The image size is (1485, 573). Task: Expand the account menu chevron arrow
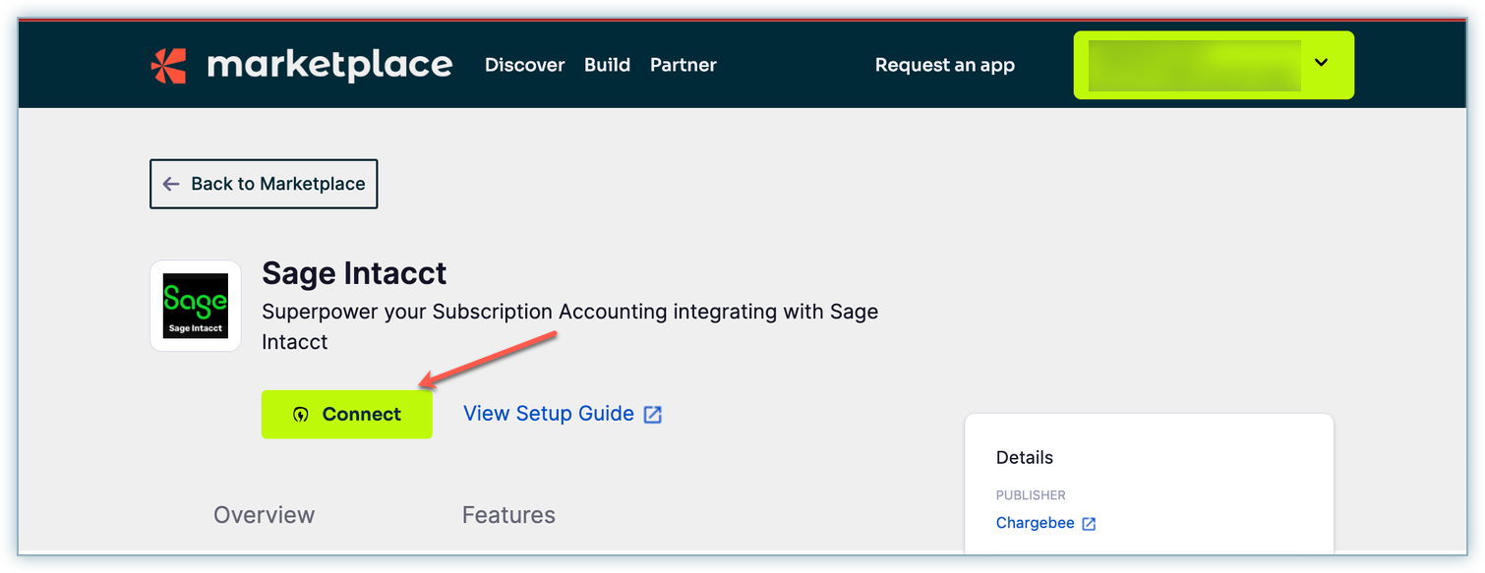tap(1321, 63)
